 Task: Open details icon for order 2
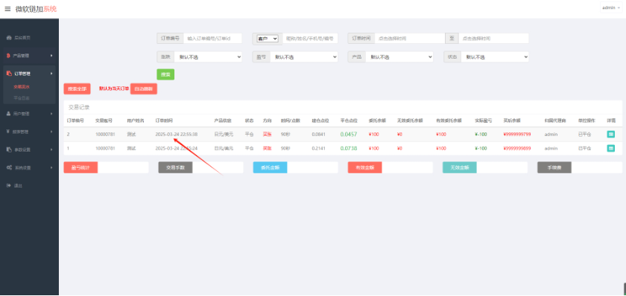[611, 135]
